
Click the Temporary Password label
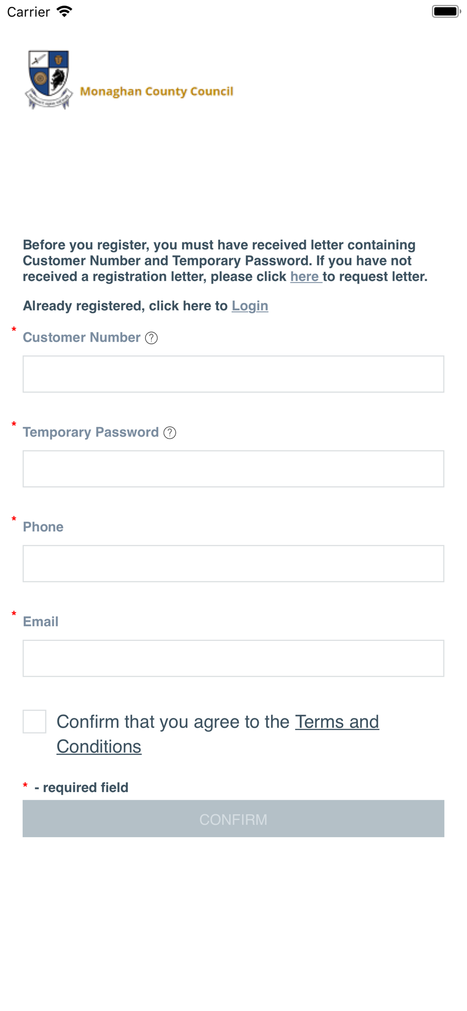[91, 432]
